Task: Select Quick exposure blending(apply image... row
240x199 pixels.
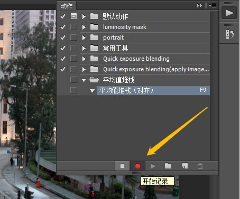Action: pyautogui.click(x=145, y=69)
